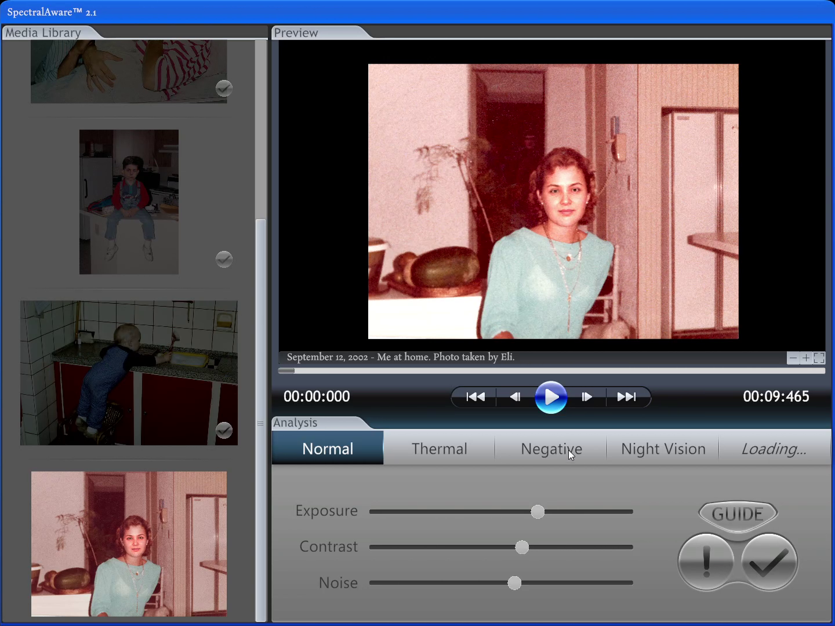Image resolution: width=835 pixels, height=626 pixels.
Task: Click the exclamation mark round button
Action: [x=706, y=562]
